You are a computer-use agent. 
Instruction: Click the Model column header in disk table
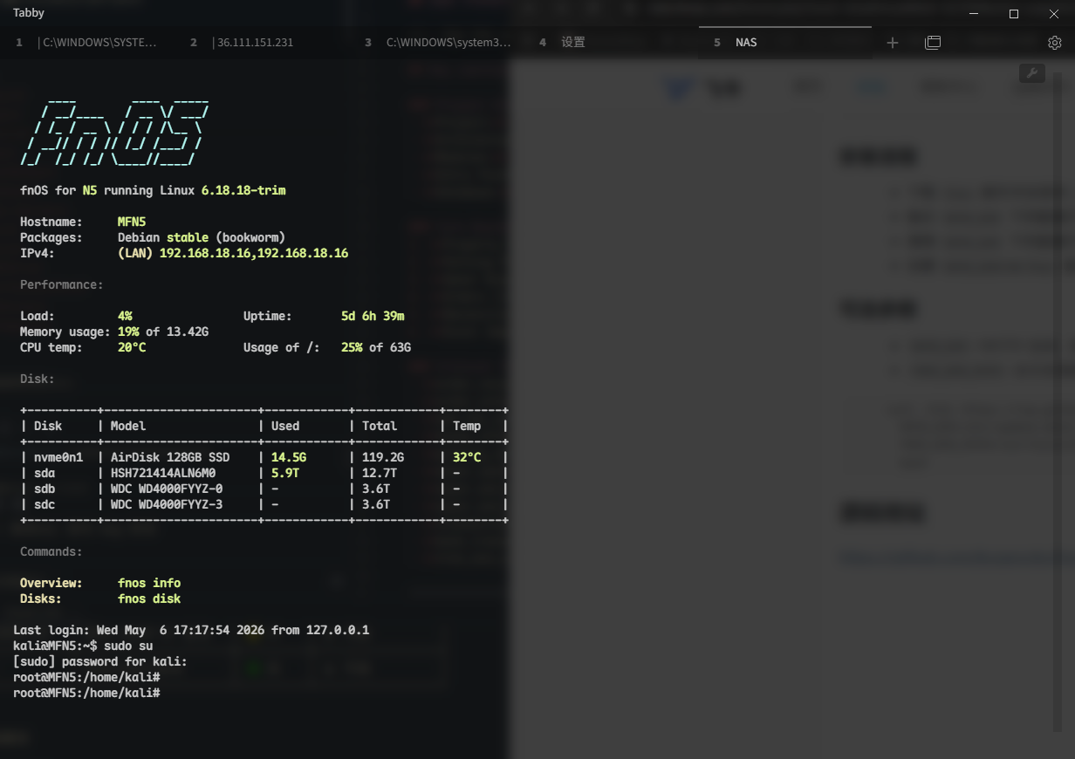point(128,426)
